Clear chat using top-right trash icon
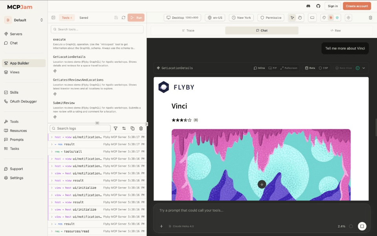 (370, 18)
